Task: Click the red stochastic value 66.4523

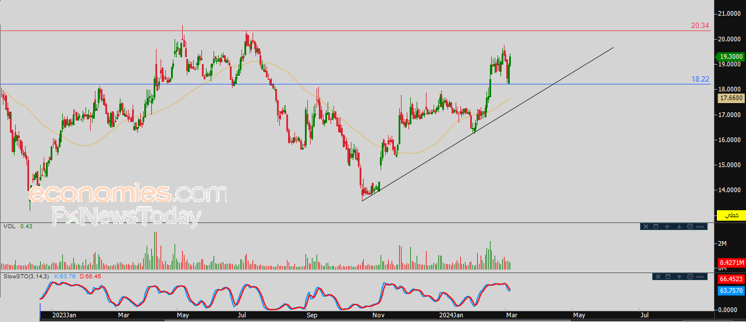Action: coord(731,279)
